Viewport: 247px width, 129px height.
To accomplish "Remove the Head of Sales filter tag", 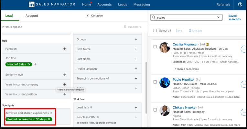I will coord(29,64).
